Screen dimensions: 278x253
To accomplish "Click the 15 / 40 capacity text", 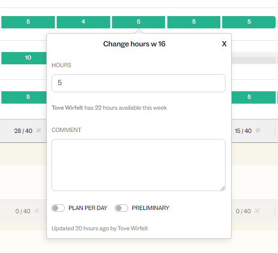I will click(243, 131).
